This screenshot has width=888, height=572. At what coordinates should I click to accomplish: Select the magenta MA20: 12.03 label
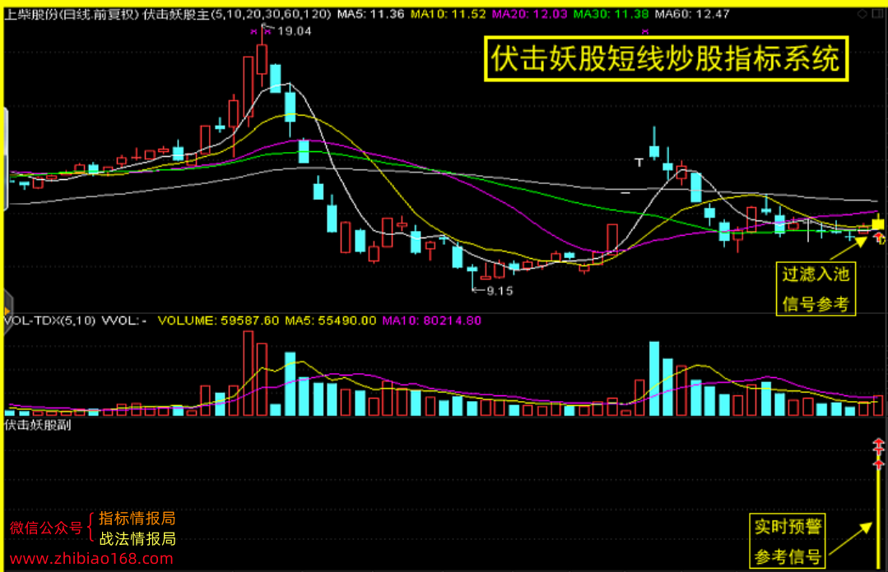529,14
